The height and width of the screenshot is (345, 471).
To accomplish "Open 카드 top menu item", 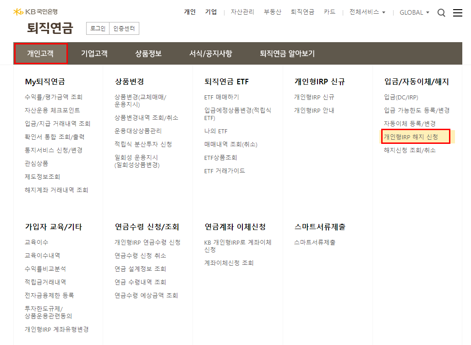I will point(329,12).
